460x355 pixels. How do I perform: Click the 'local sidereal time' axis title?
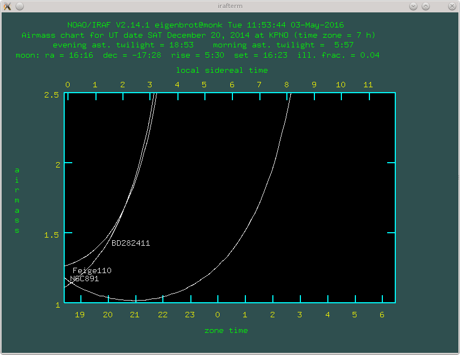point(222,70)
